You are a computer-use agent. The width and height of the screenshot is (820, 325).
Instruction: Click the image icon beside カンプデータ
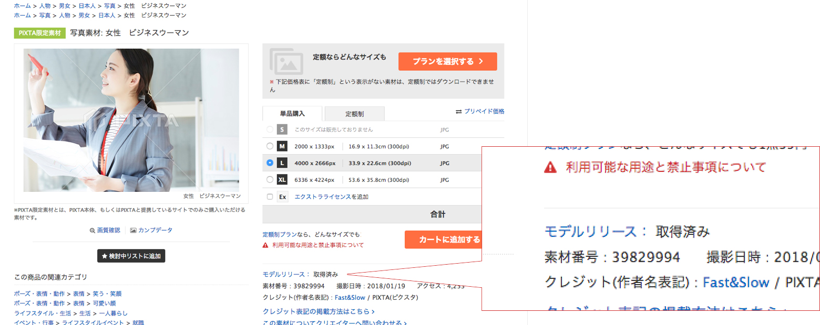pos(134,230)
